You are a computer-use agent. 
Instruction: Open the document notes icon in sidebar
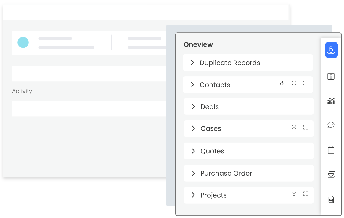pos(331,199)
